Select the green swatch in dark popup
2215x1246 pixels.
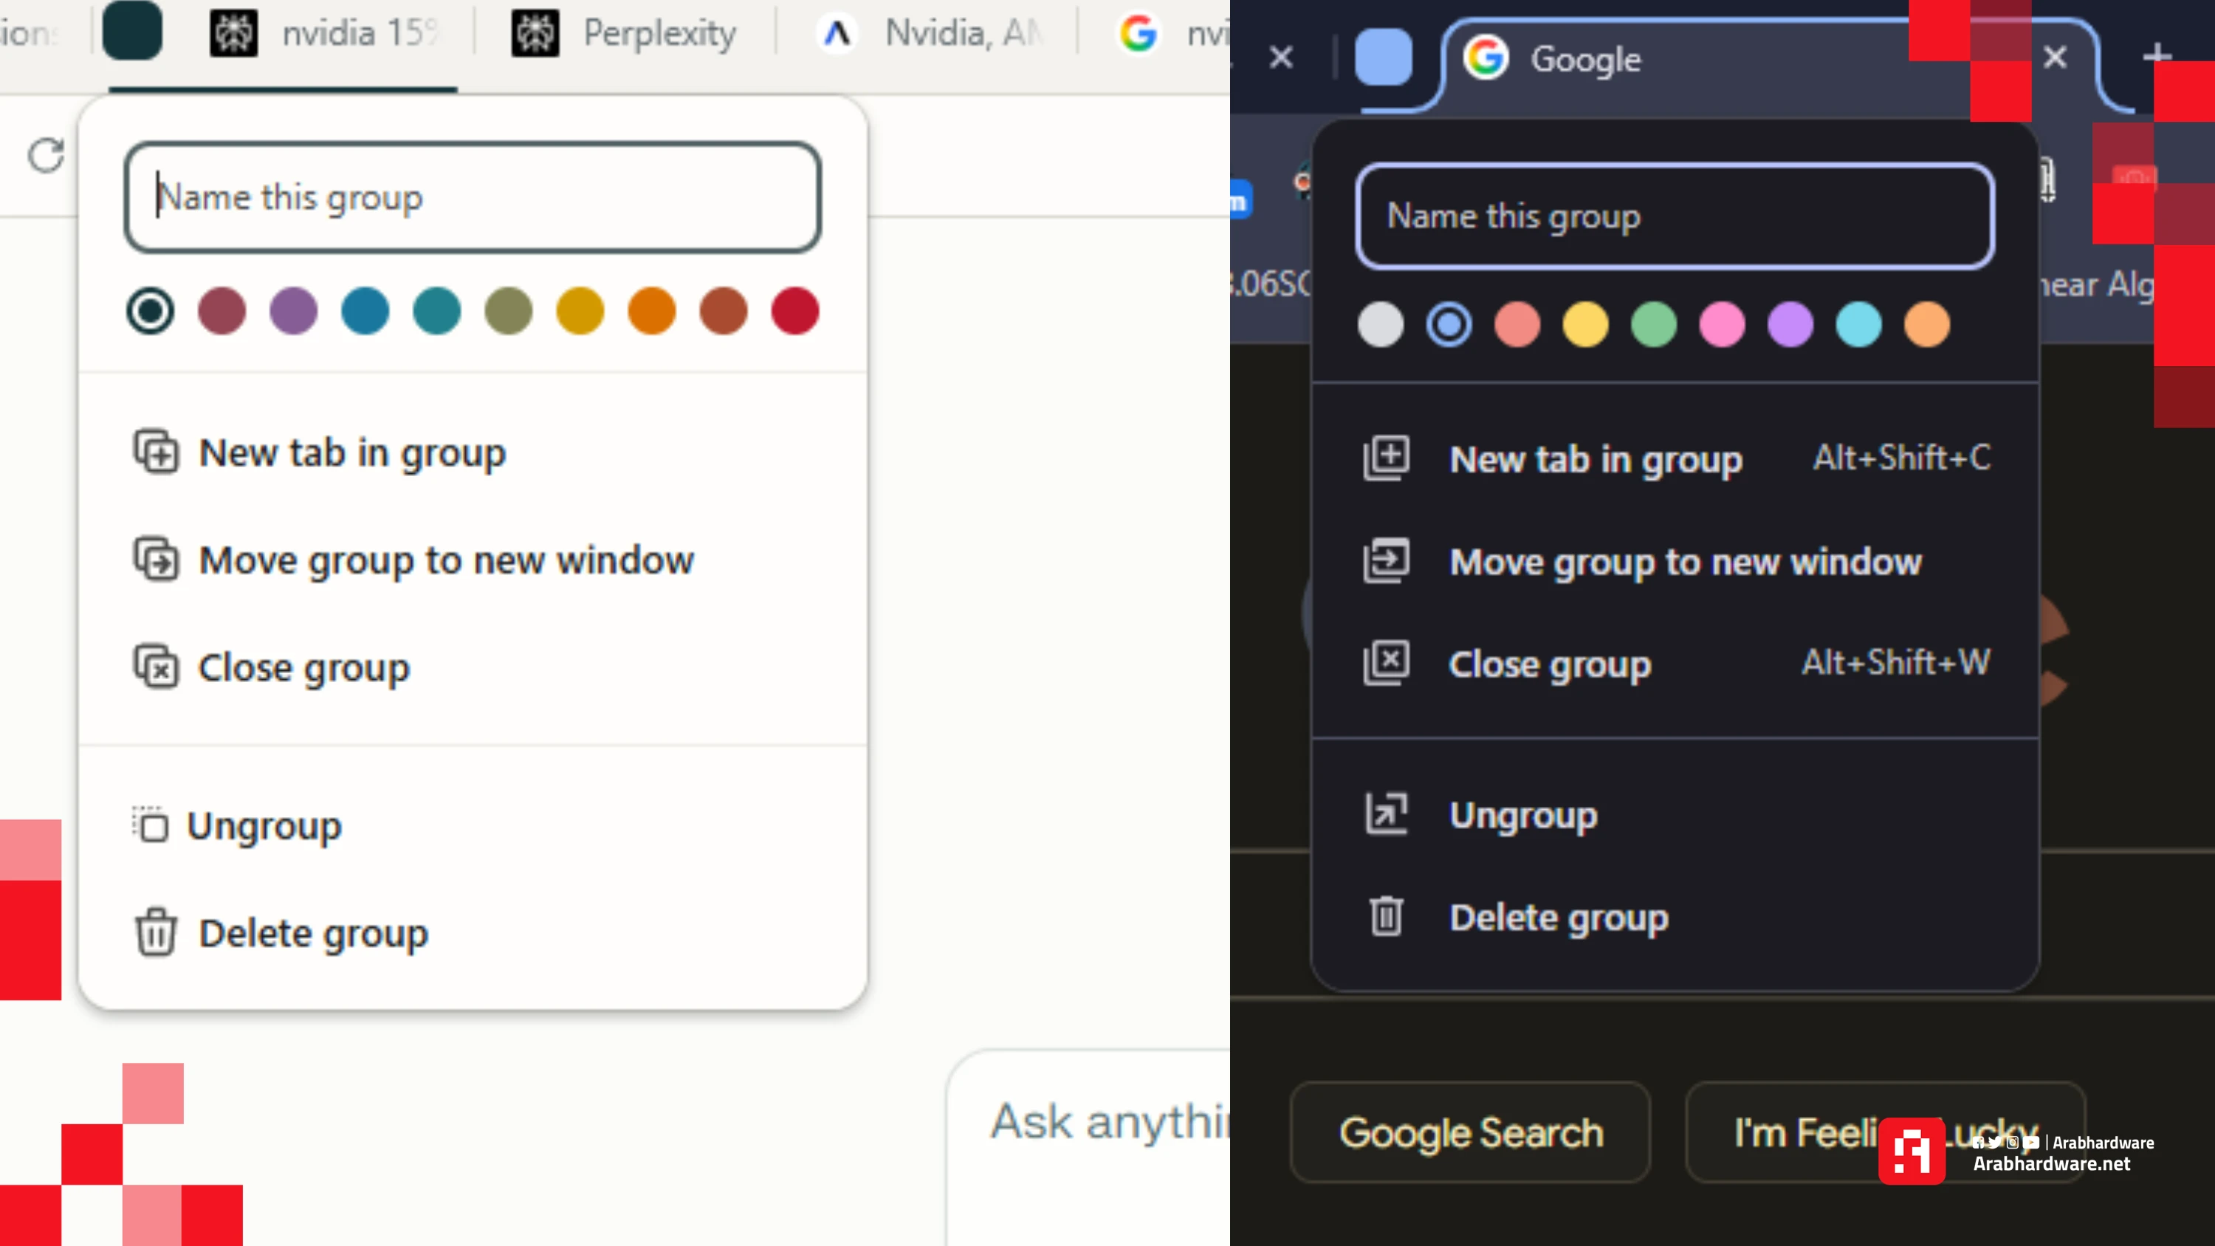pyautogui.click(x=1654, y=325)
